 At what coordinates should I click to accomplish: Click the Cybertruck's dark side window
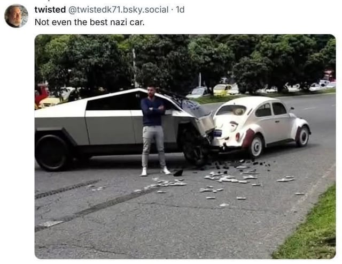[x=113, y=101]
